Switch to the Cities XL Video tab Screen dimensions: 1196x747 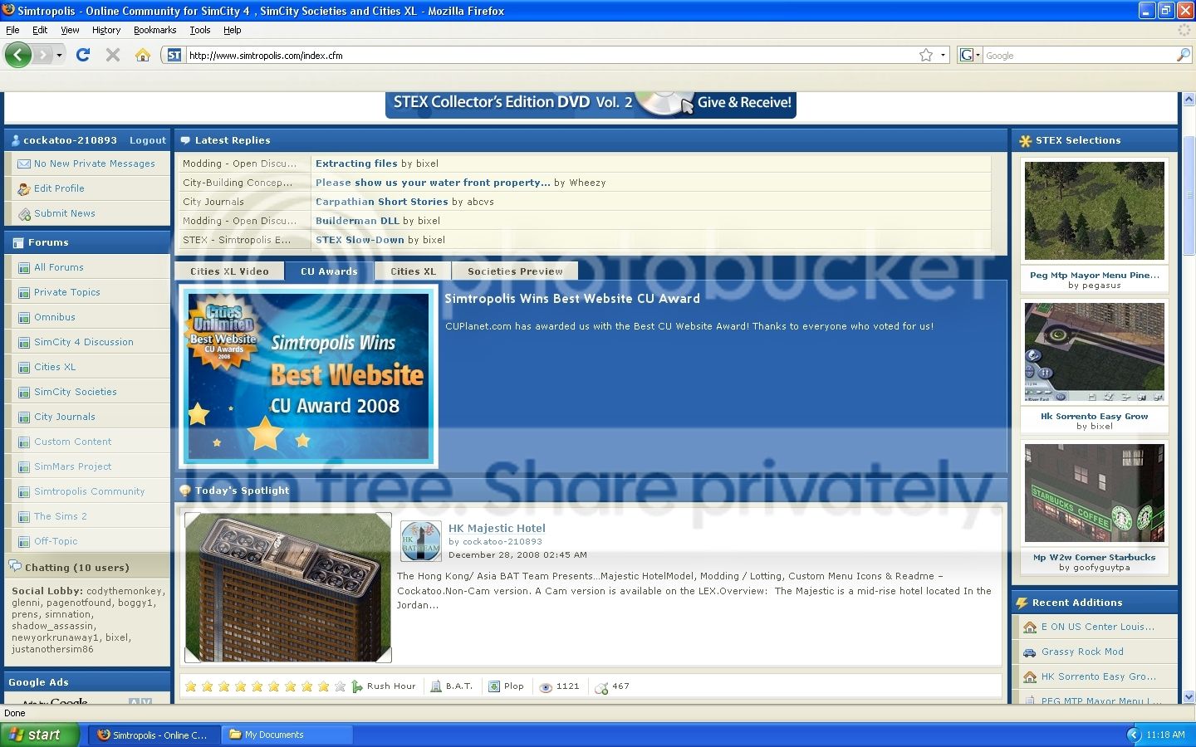pyautogui.click(x=229, y=271)
